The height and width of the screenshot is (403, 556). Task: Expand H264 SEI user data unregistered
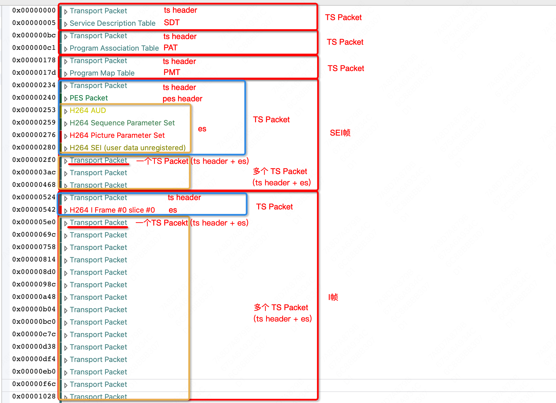pyautogui.click(x=66, y=148)
